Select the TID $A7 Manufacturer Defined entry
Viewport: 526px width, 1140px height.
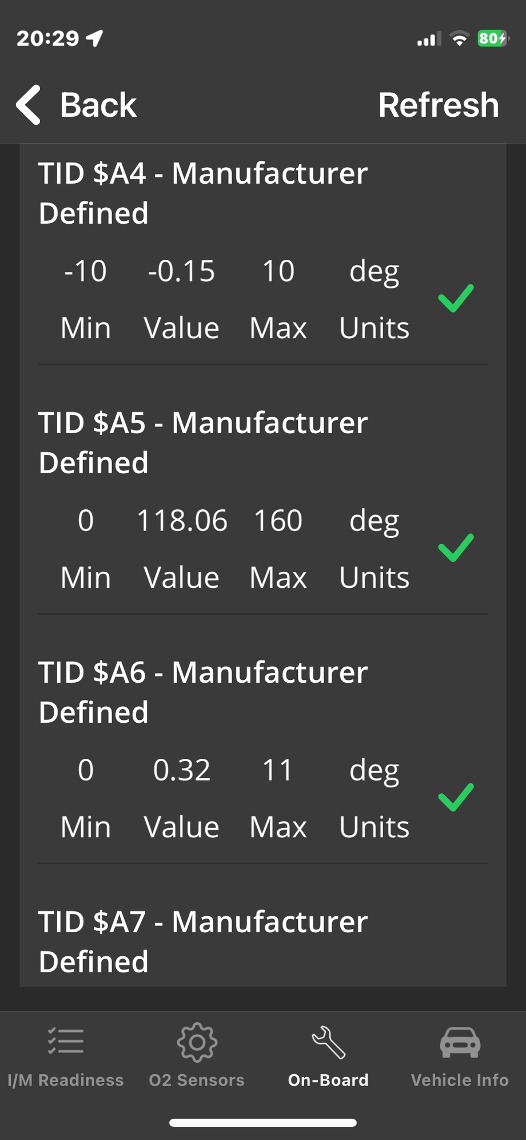coord(203,941)
